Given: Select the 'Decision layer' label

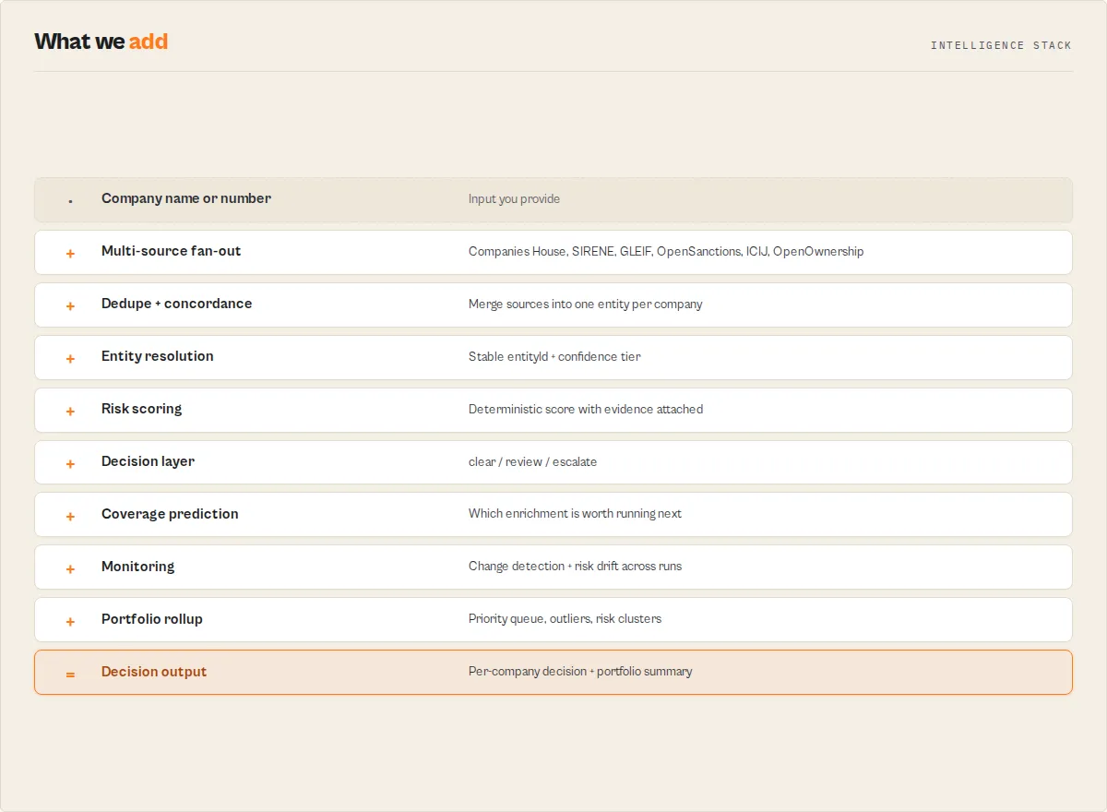Looking at the screenshot, I should click(x=149, y=461).
